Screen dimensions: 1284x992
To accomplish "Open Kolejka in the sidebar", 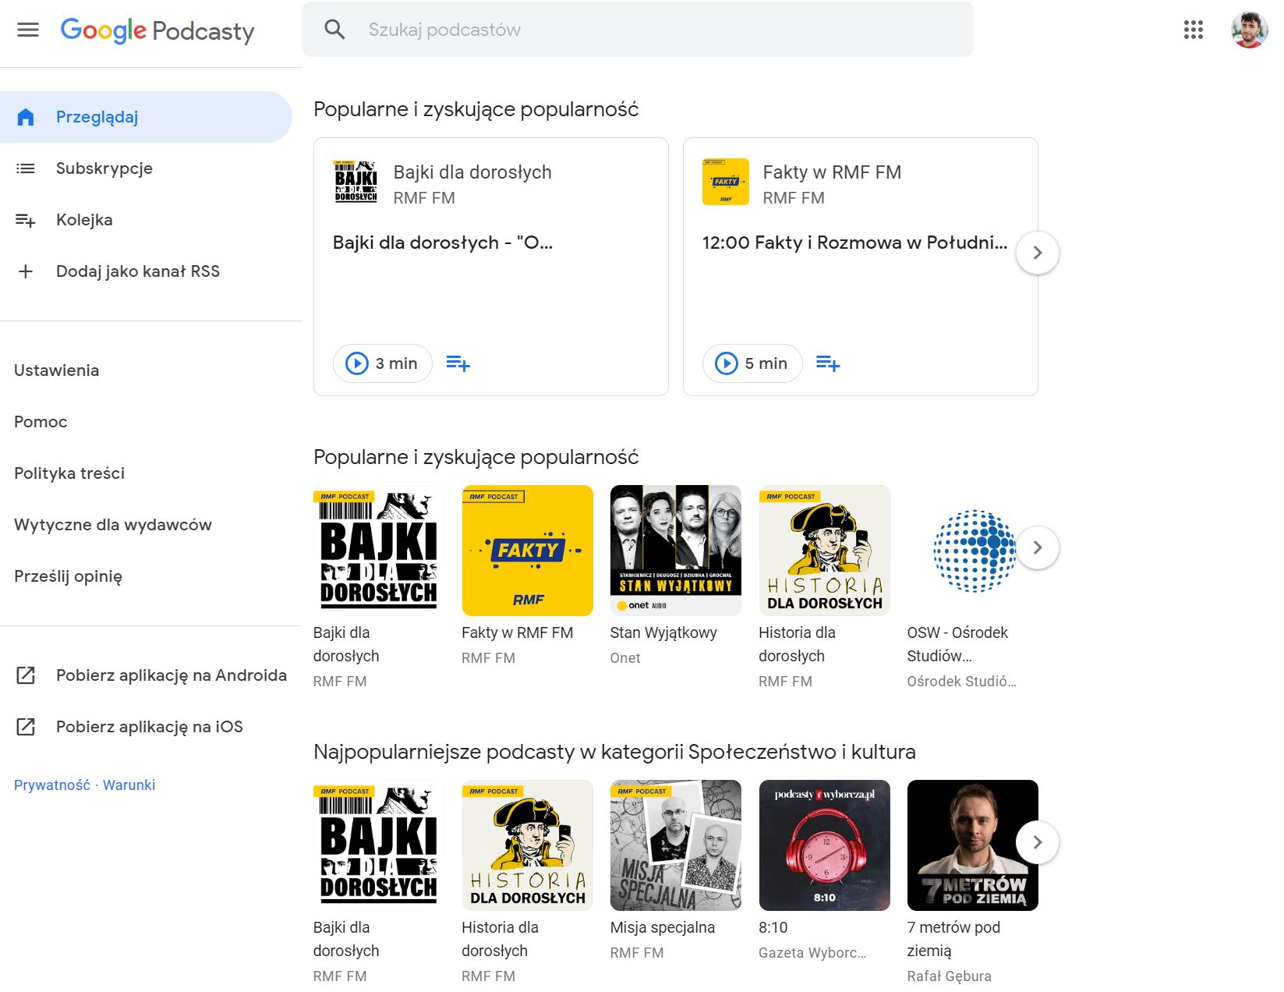I will click(146, 220).
